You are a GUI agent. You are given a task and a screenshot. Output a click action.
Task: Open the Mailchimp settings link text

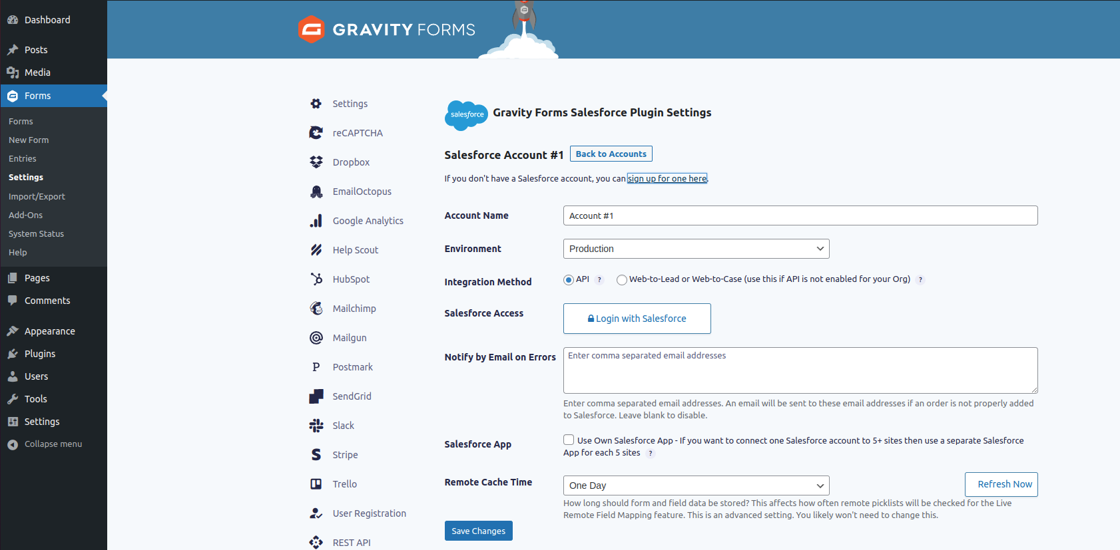click(354, 309)
